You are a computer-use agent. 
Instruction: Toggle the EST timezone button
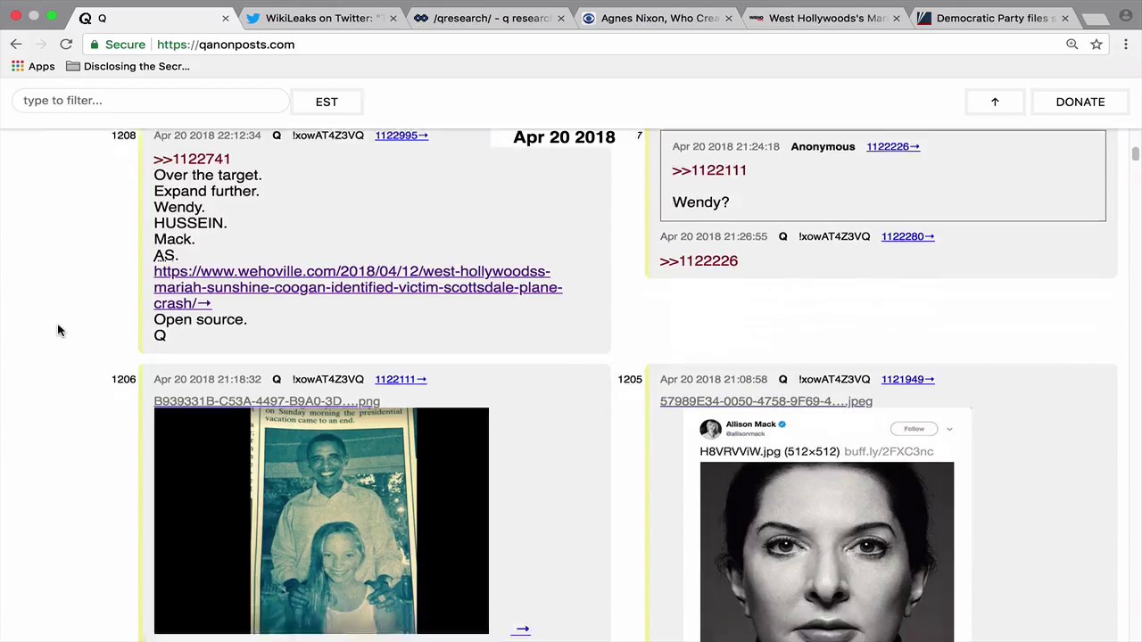(x=327, y=102)
